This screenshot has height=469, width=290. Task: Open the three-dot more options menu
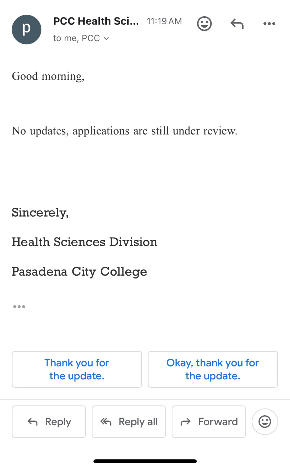point(269,24)
